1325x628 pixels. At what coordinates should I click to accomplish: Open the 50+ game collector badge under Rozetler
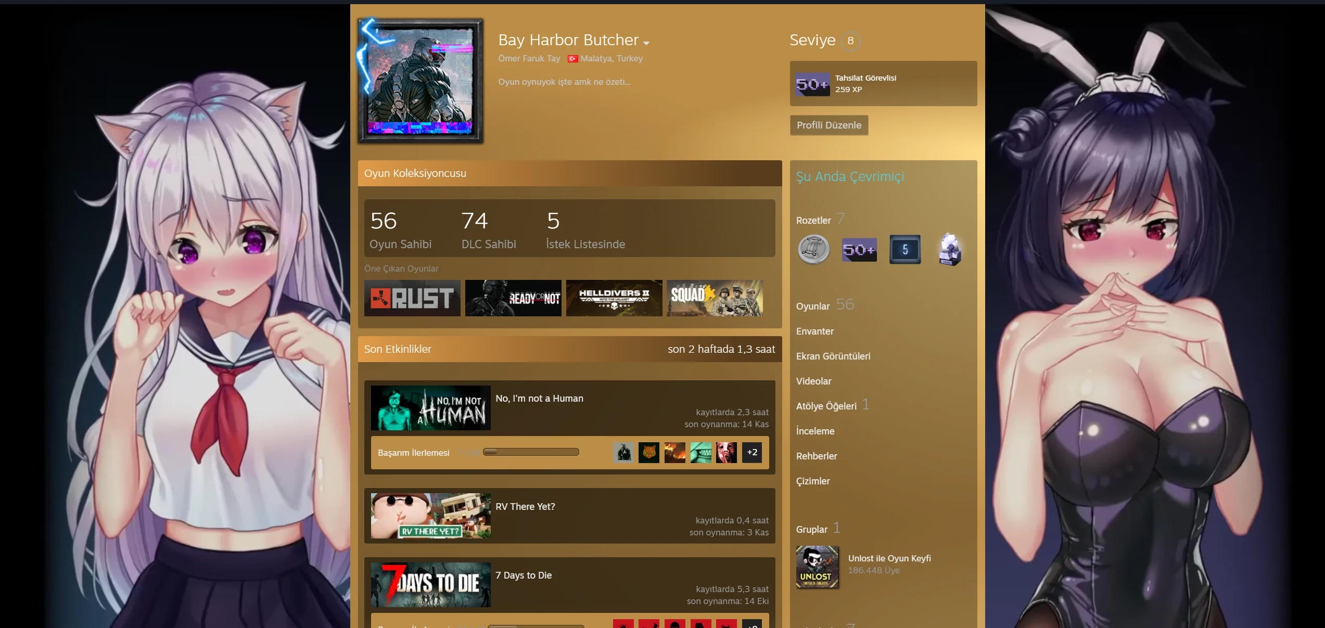click(x=859, y=250)
